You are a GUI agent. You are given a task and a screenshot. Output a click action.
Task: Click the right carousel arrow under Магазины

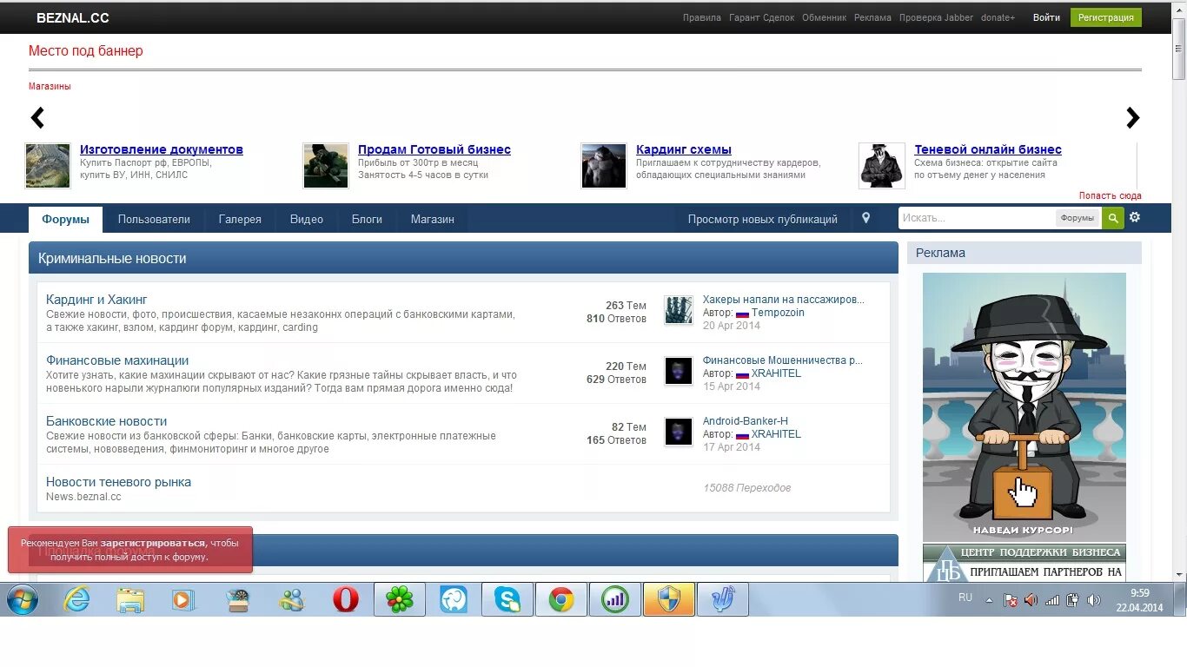pyautogui.click(x=1132, y=117)
